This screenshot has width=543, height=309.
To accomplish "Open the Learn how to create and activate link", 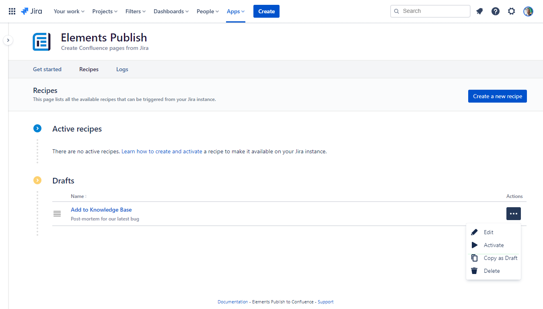I will click(162, 151).
